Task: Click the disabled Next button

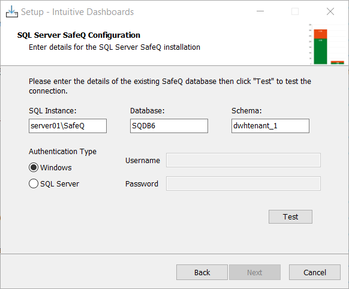Action: pos(255,272)
